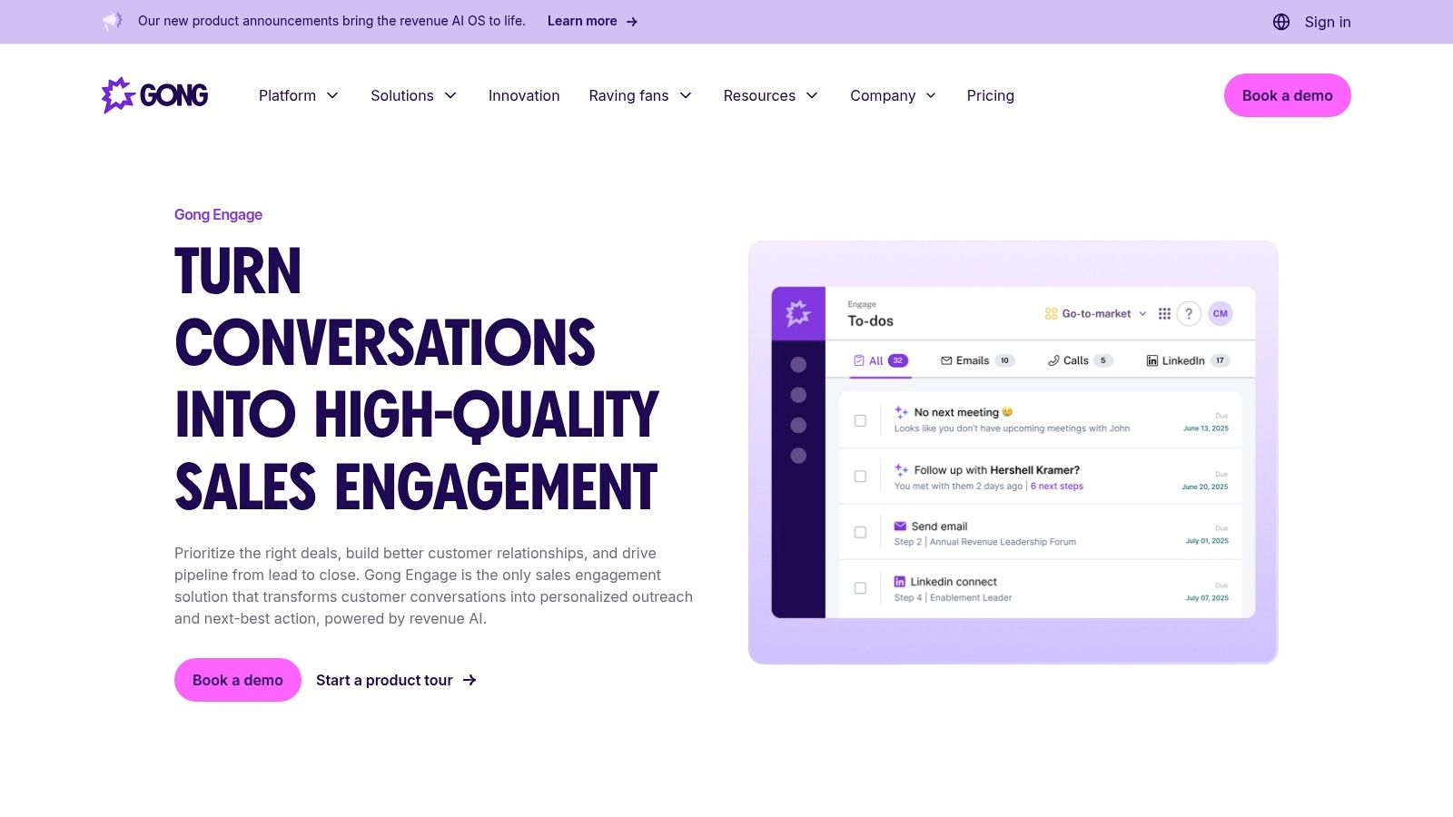Check the Send email task checkbox
The width and height of the screenshot is (1453, 817).
coord(860,533)
